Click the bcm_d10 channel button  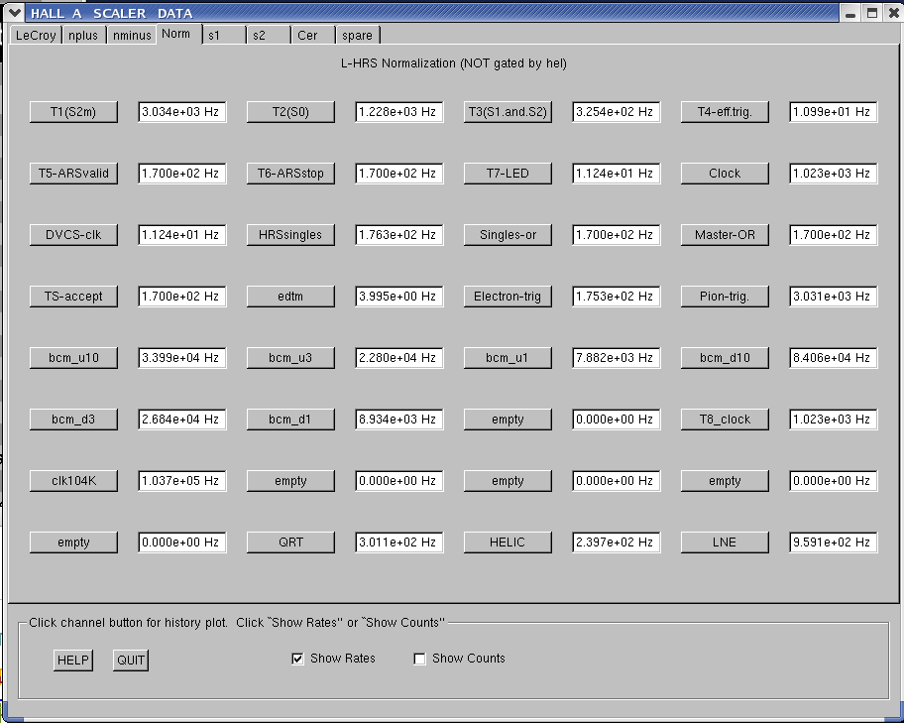click(x=725, y=358)
